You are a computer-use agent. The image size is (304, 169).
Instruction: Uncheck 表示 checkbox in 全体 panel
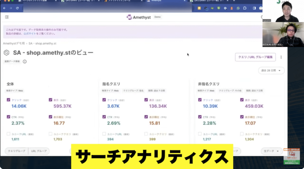(50, 100)
